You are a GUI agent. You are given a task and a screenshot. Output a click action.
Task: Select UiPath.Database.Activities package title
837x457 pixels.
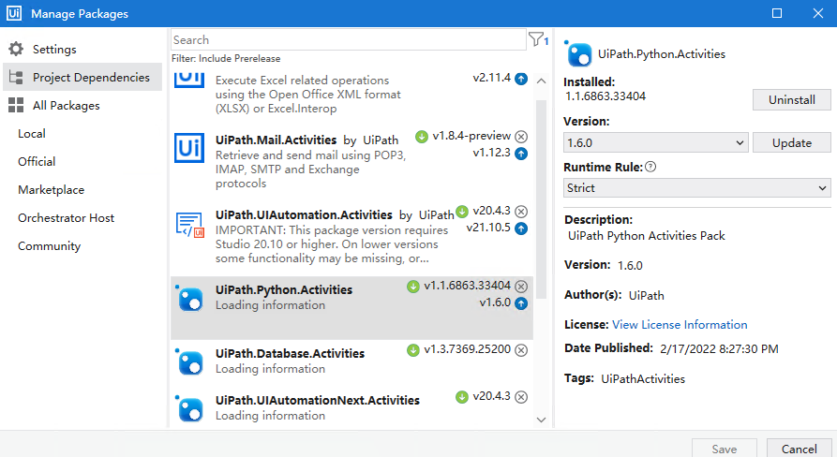click(290, 353)
